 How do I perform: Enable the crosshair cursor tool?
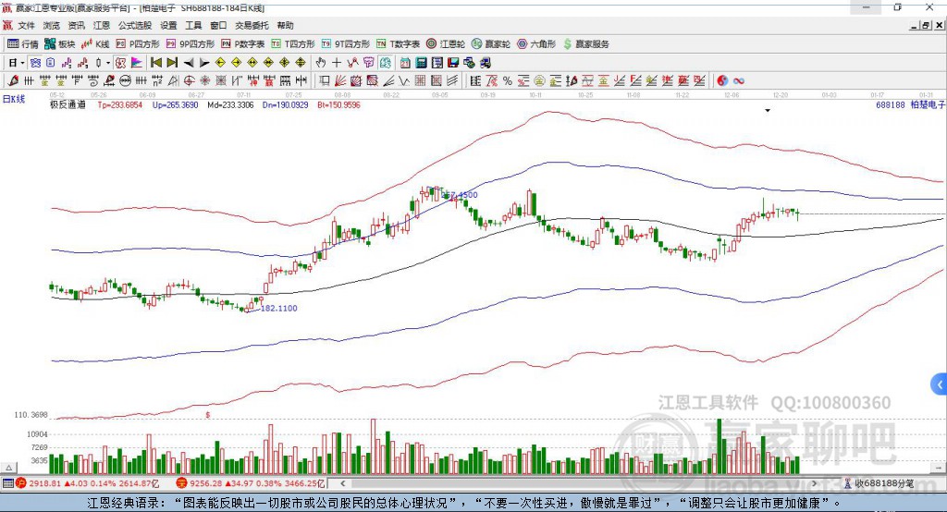click(x=337, y=63)
